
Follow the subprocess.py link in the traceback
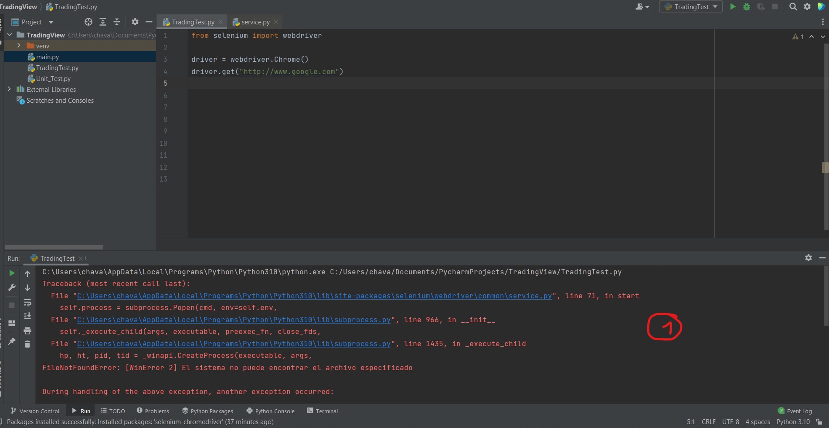(234, 320)
